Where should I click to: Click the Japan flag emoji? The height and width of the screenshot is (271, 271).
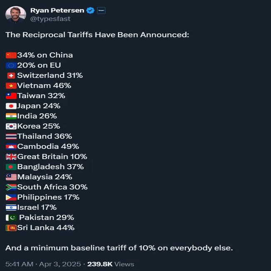11,106
